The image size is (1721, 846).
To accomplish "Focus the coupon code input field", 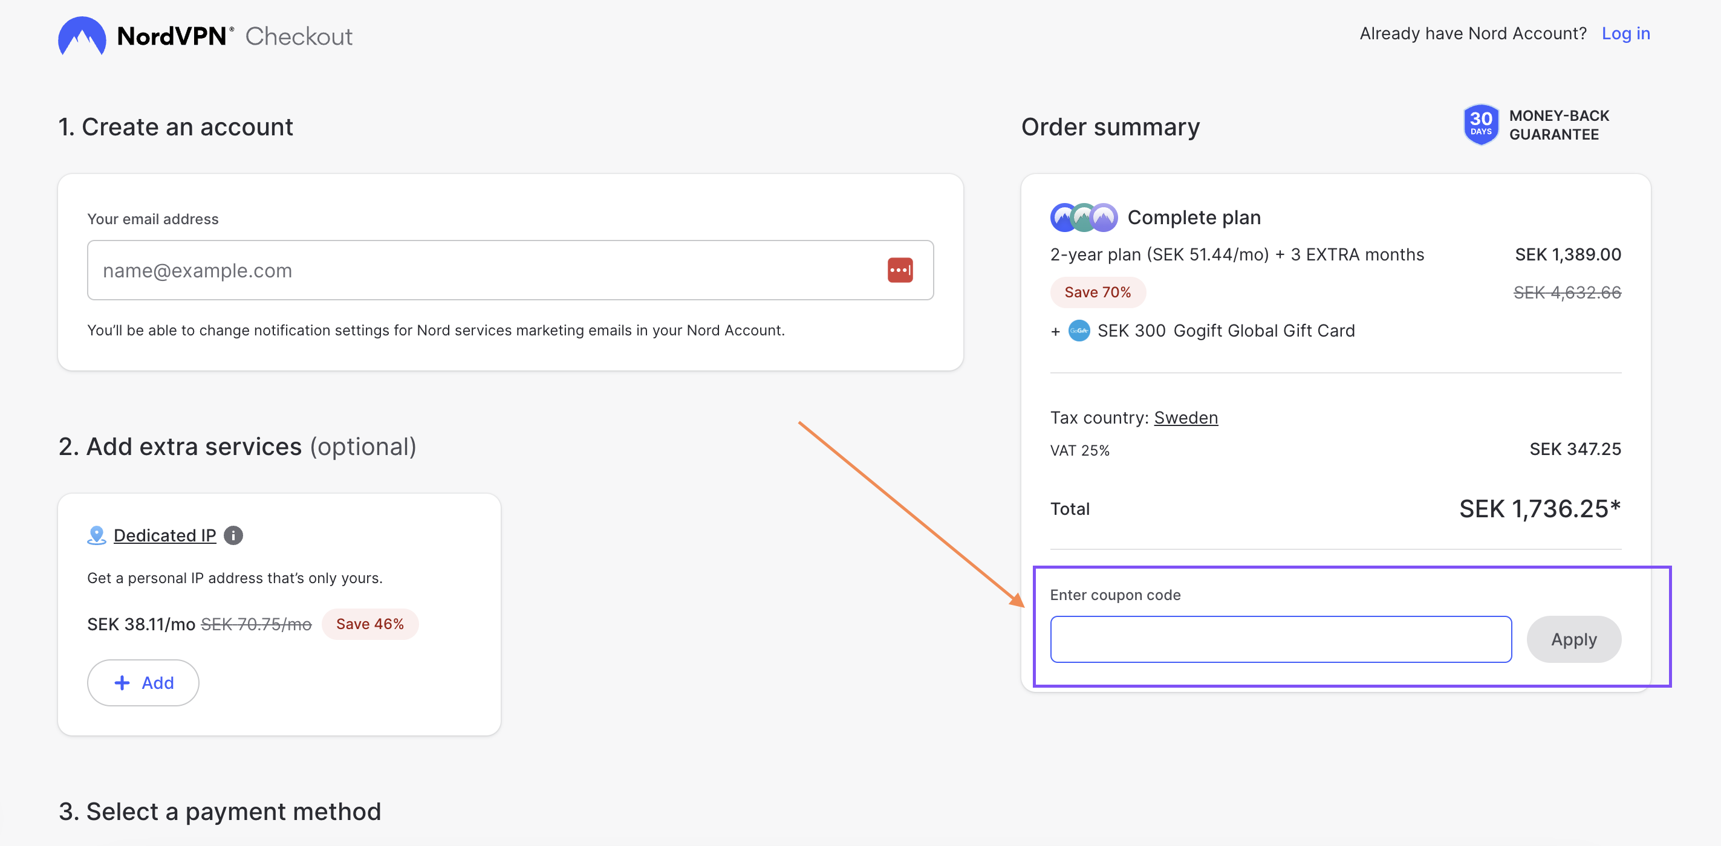I will coord(1280,639).
